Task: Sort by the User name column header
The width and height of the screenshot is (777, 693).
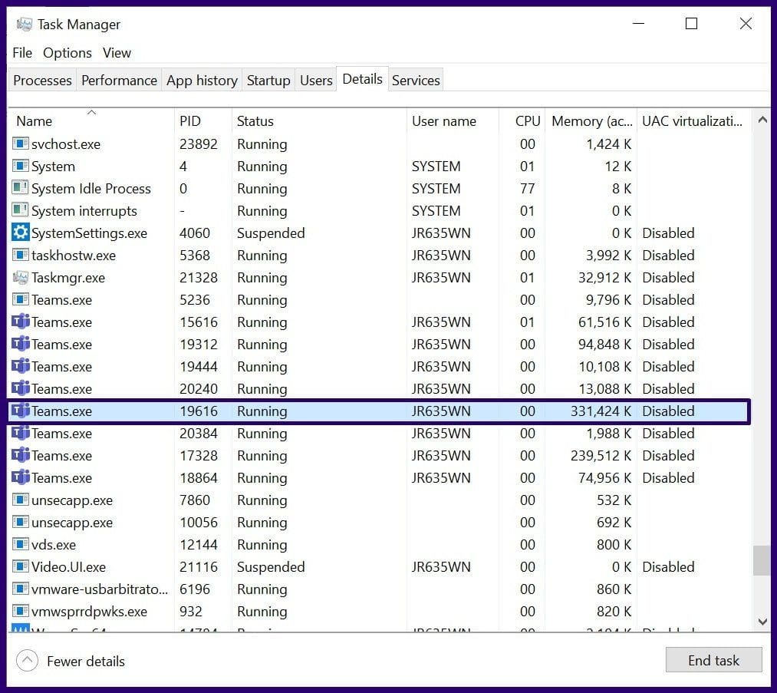Action: click(453, 121)
